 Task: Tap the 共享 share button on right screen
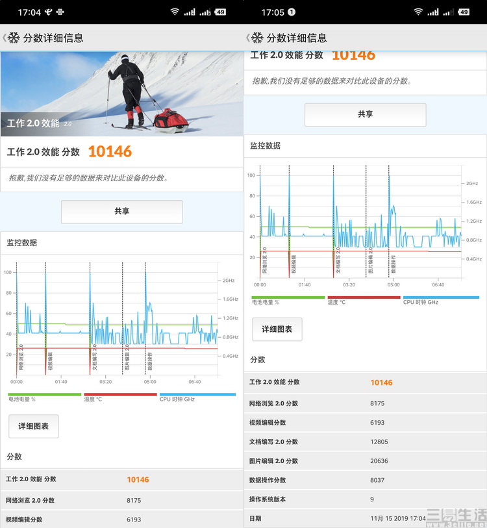click(x=366, y=114)
